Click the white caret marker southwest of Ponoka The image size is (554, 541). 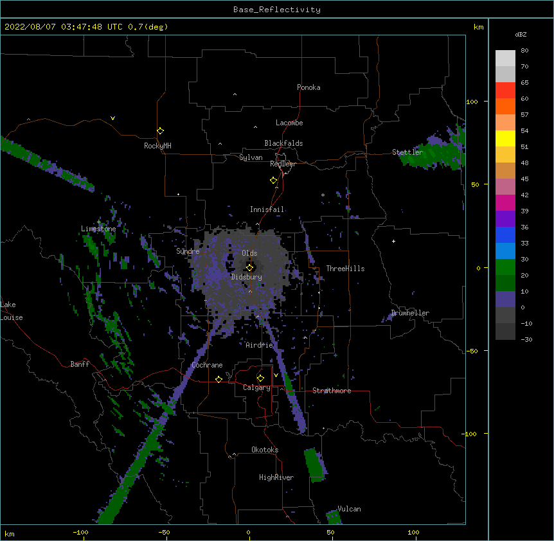click(235, 94)
